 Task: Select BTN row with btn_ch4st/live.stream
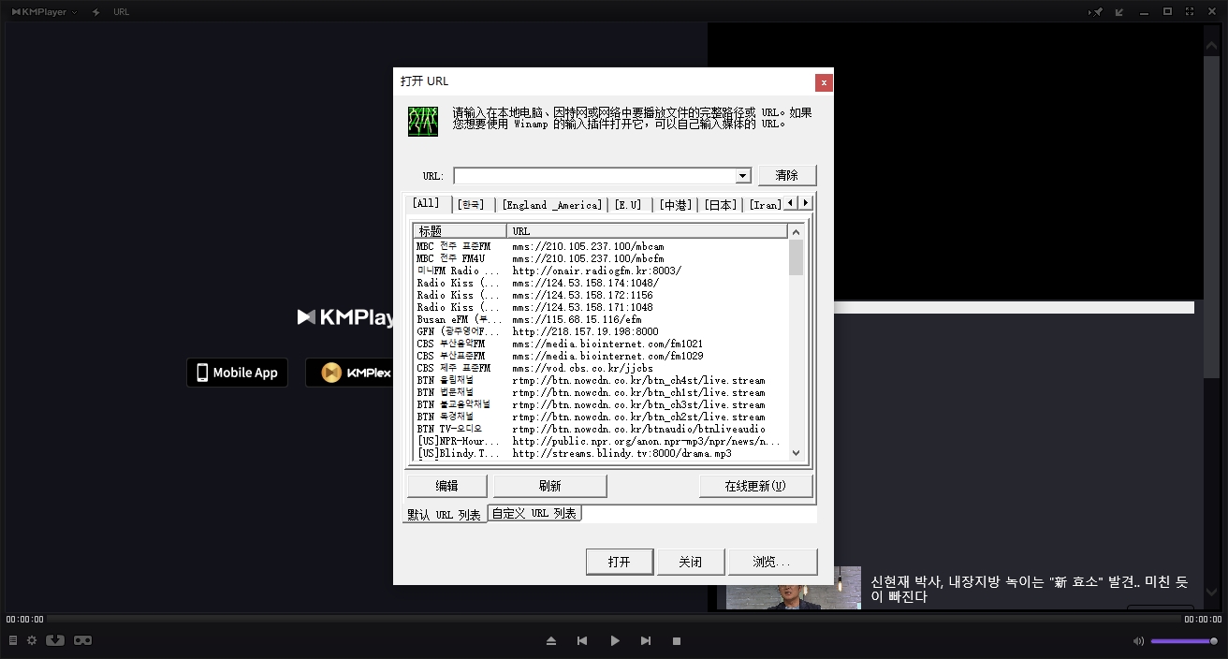[x=601, y=380]
